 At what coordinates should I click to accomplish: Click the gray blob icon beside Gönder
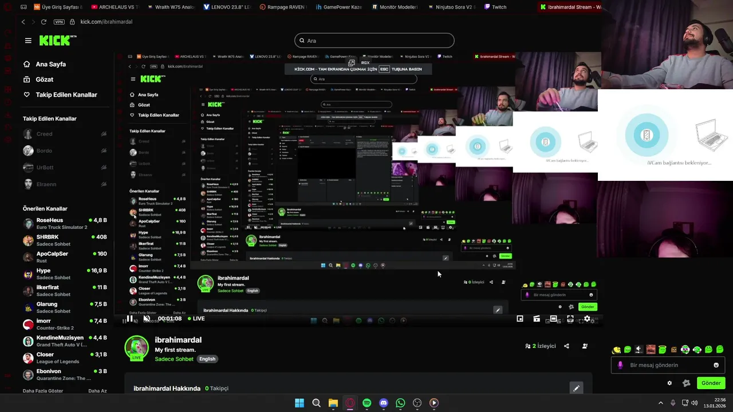[687, 383]
